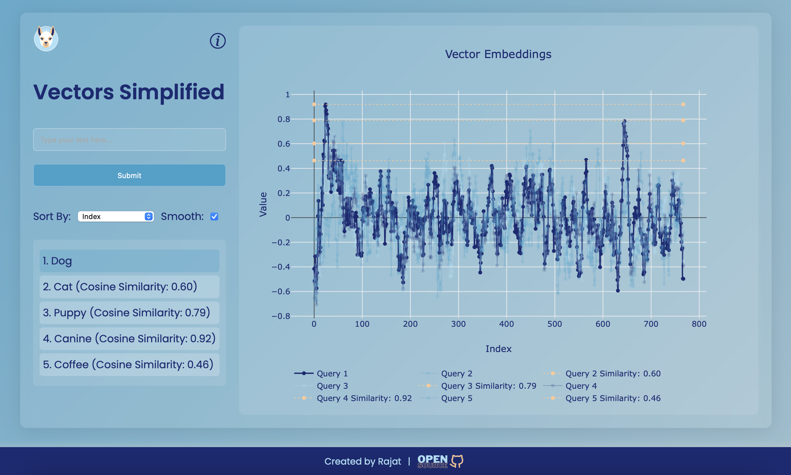
Task: Click Query 4 Similarity legend marker
Action: click(304, 398)
